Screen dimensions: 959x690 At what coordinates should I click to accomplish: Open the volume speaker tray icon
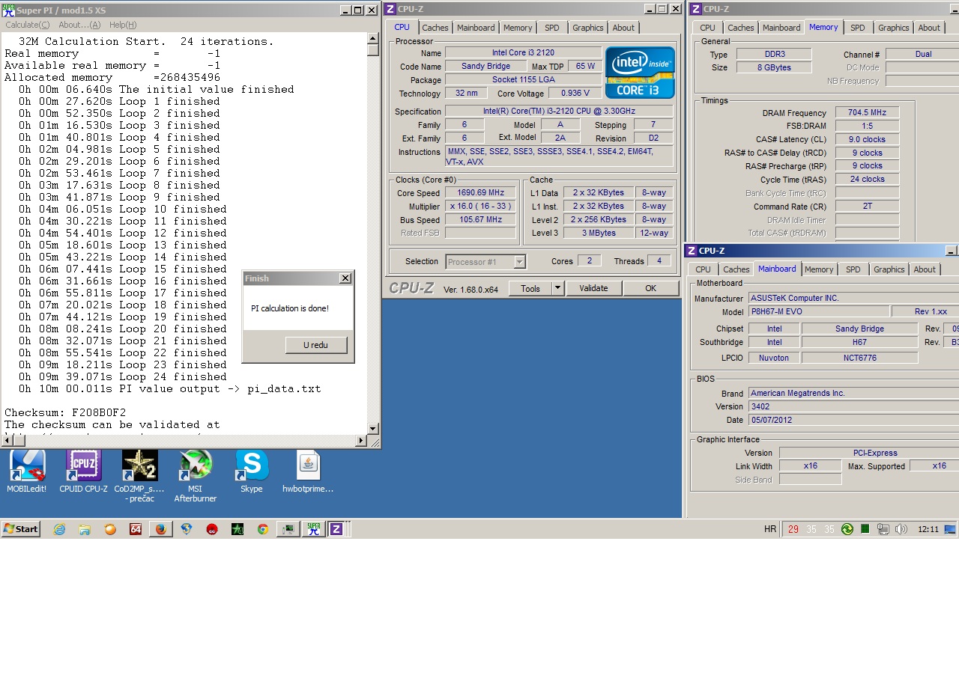(x=901, y=529)
